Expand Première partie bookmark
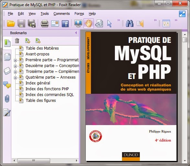The width and height of the screenshot is (190, 166). pyautogui.click(x=16, y=60)
